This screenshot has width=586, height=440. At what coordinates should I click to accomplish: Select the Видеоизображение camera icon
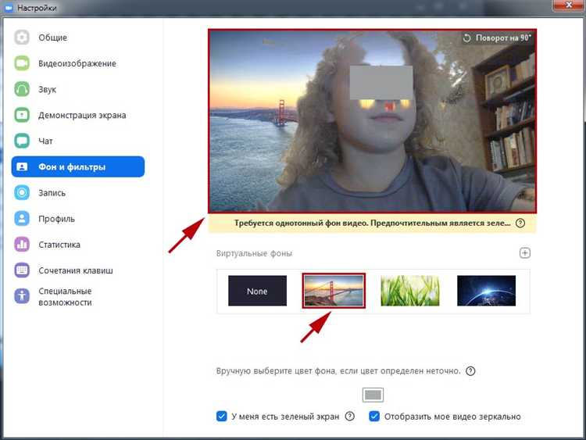pyautogui.click(x=22, y=63)
